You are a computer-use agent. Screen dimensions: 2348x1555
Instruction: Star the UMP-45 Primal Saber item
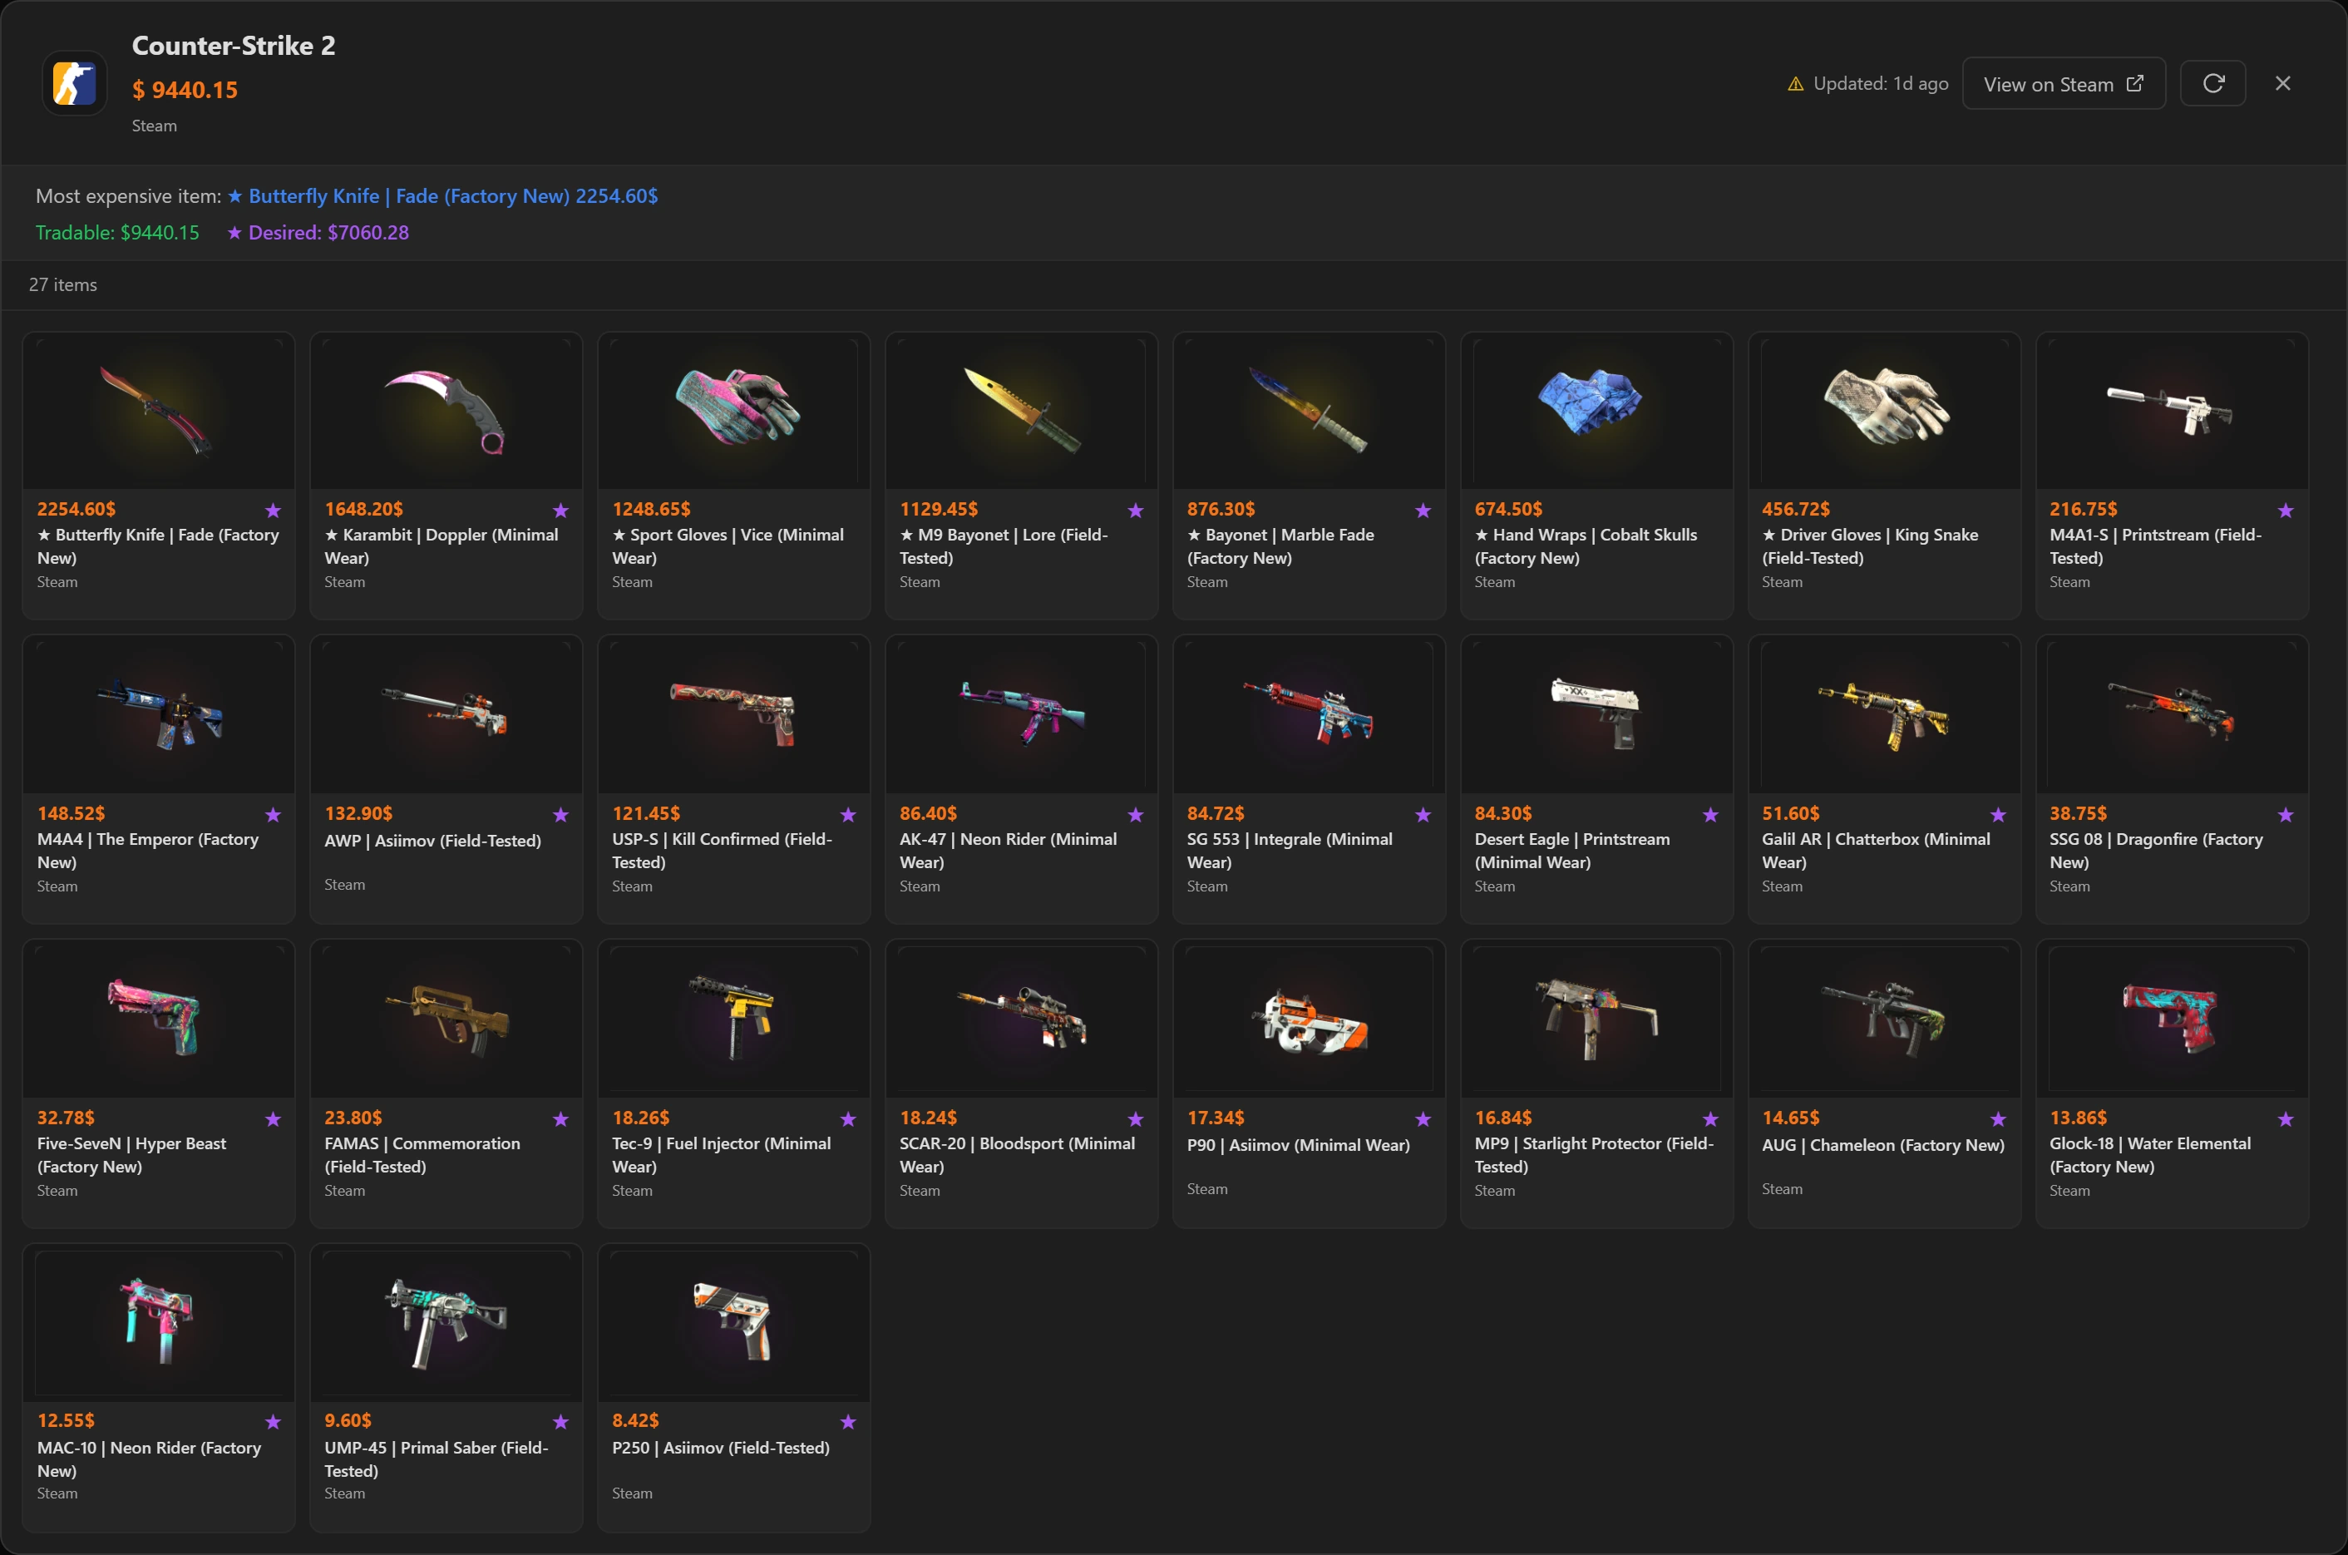(560, 1422)
